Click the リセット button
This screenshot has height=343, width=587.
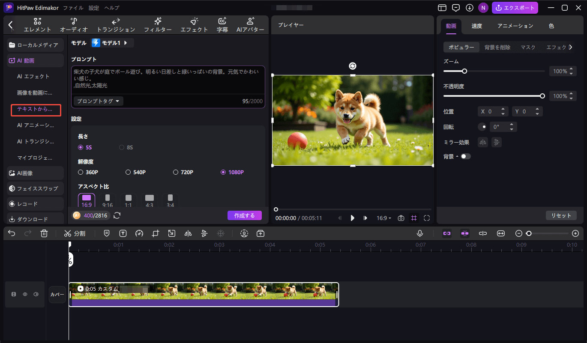click(x=561, y=215)
